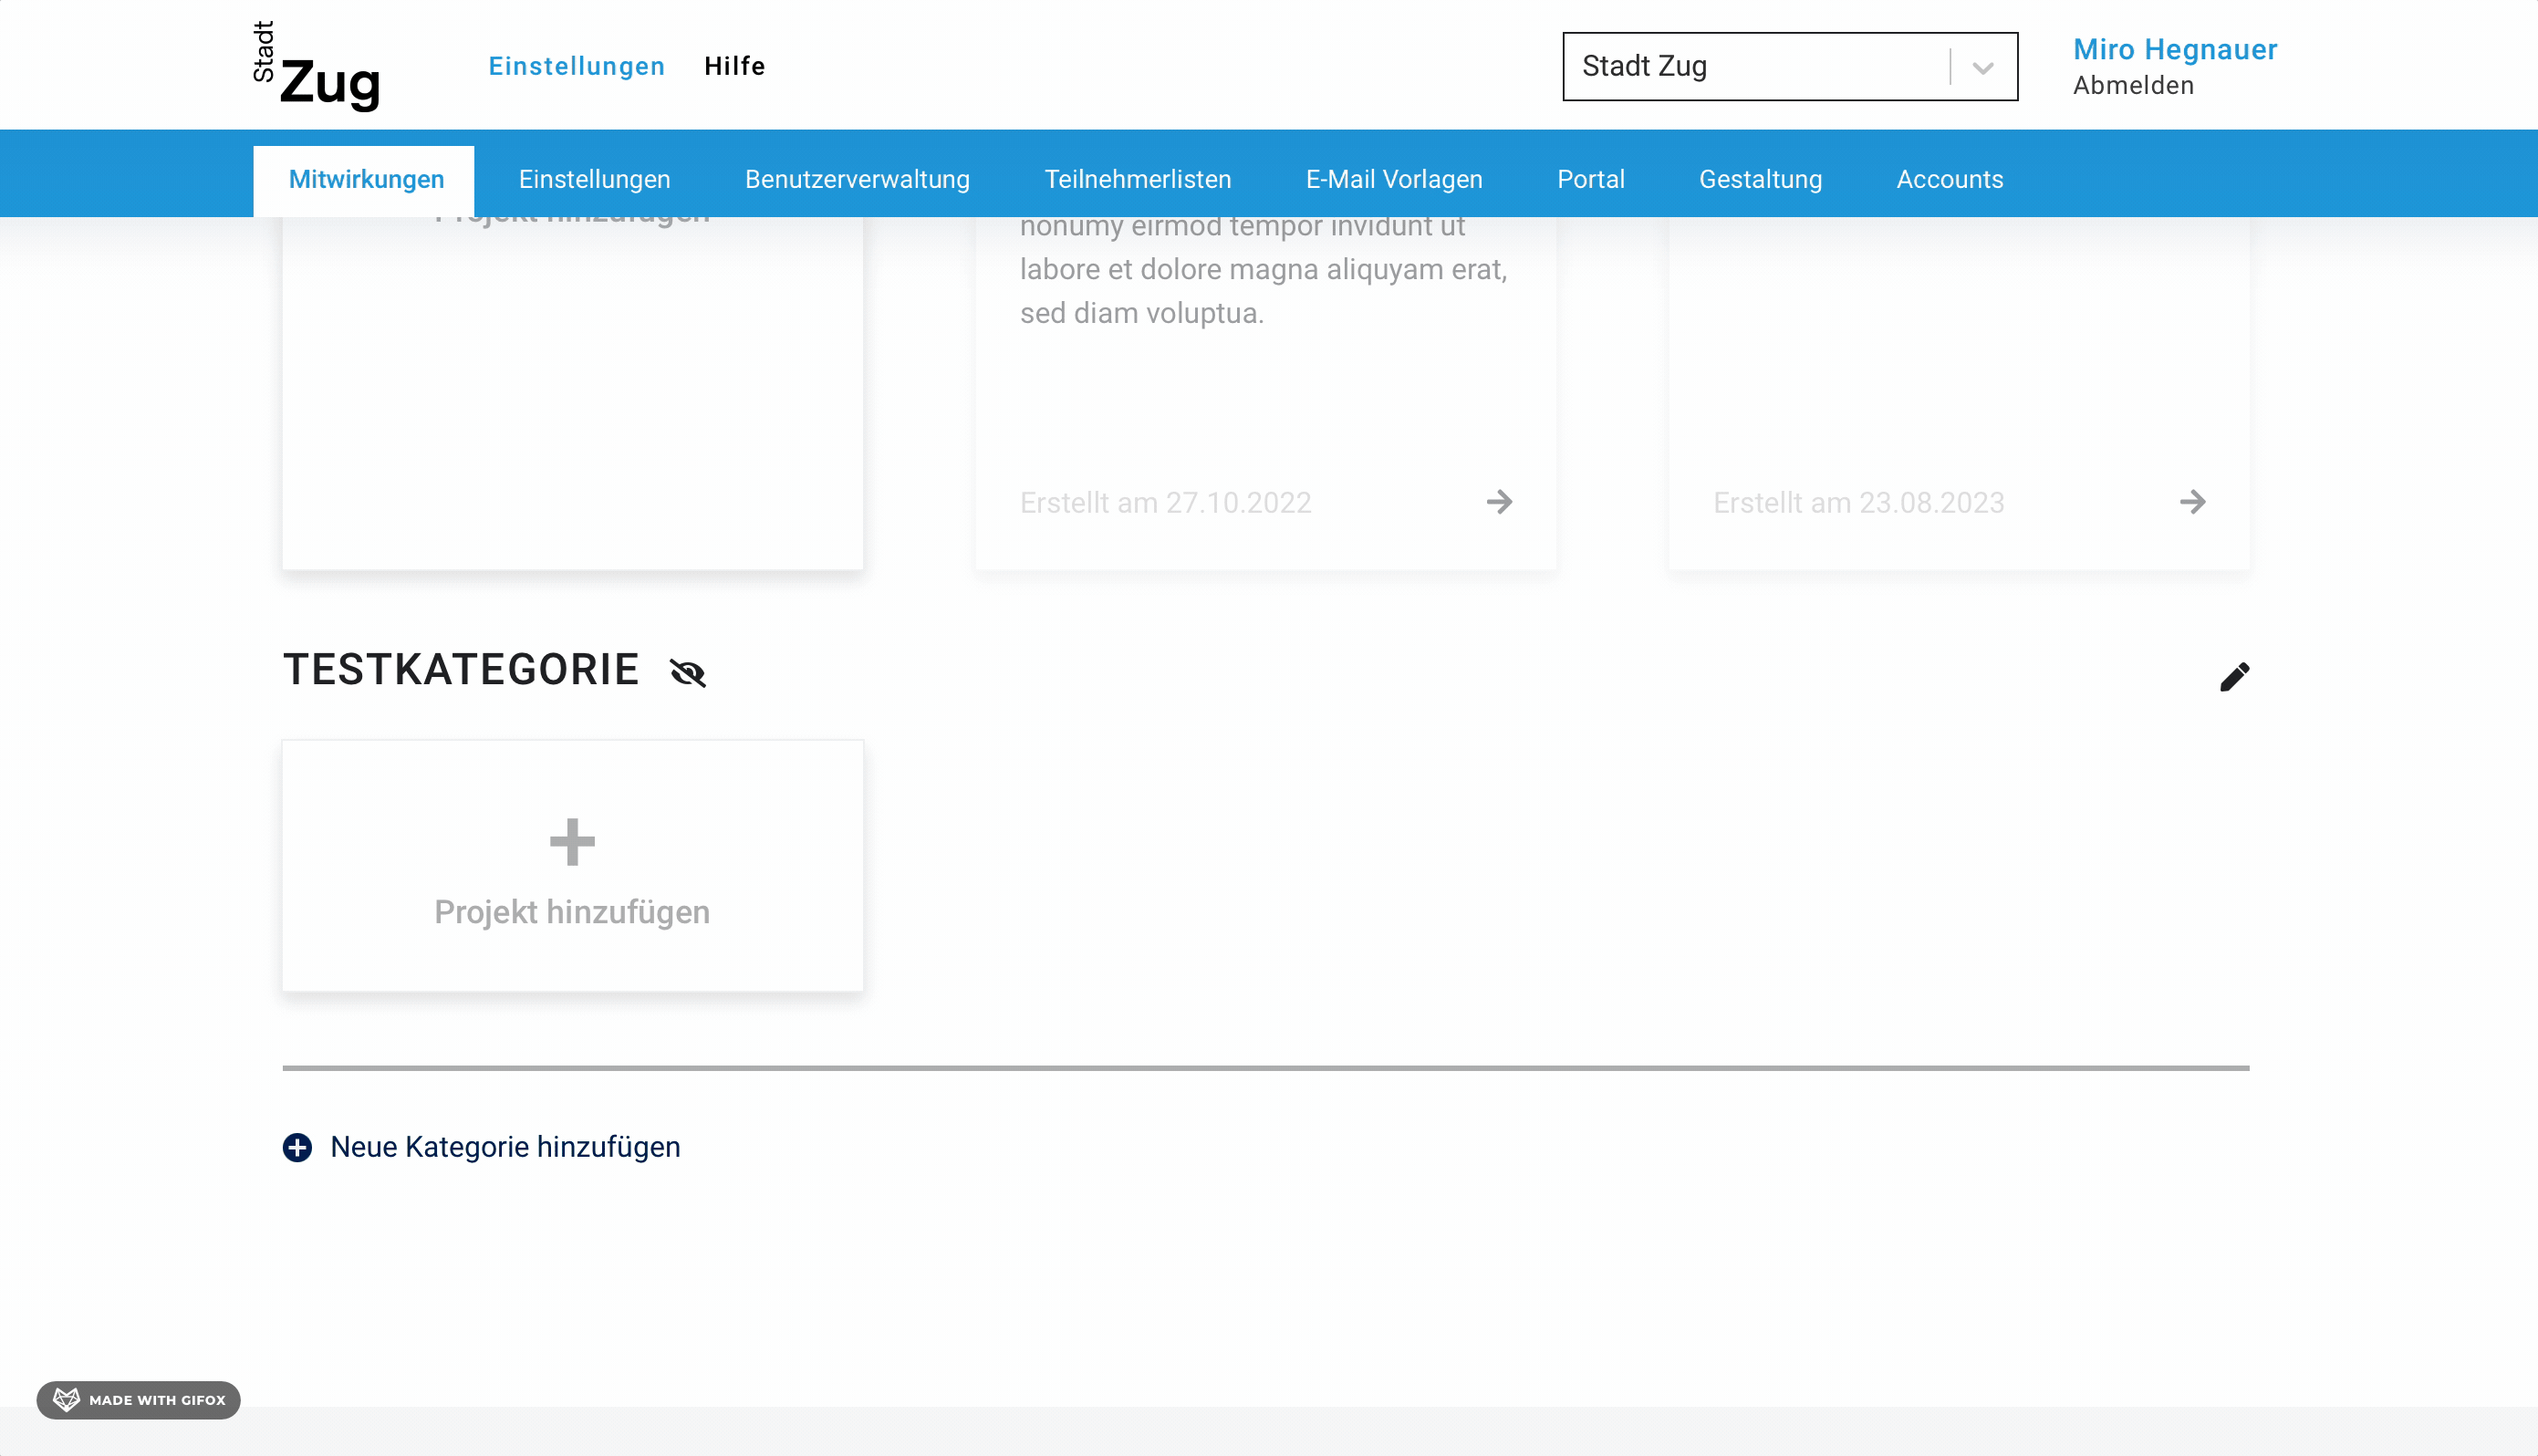2538x1456 pixels.
Task: Open project created 23.08.2023 via arrow
Action: point(2192,502)
